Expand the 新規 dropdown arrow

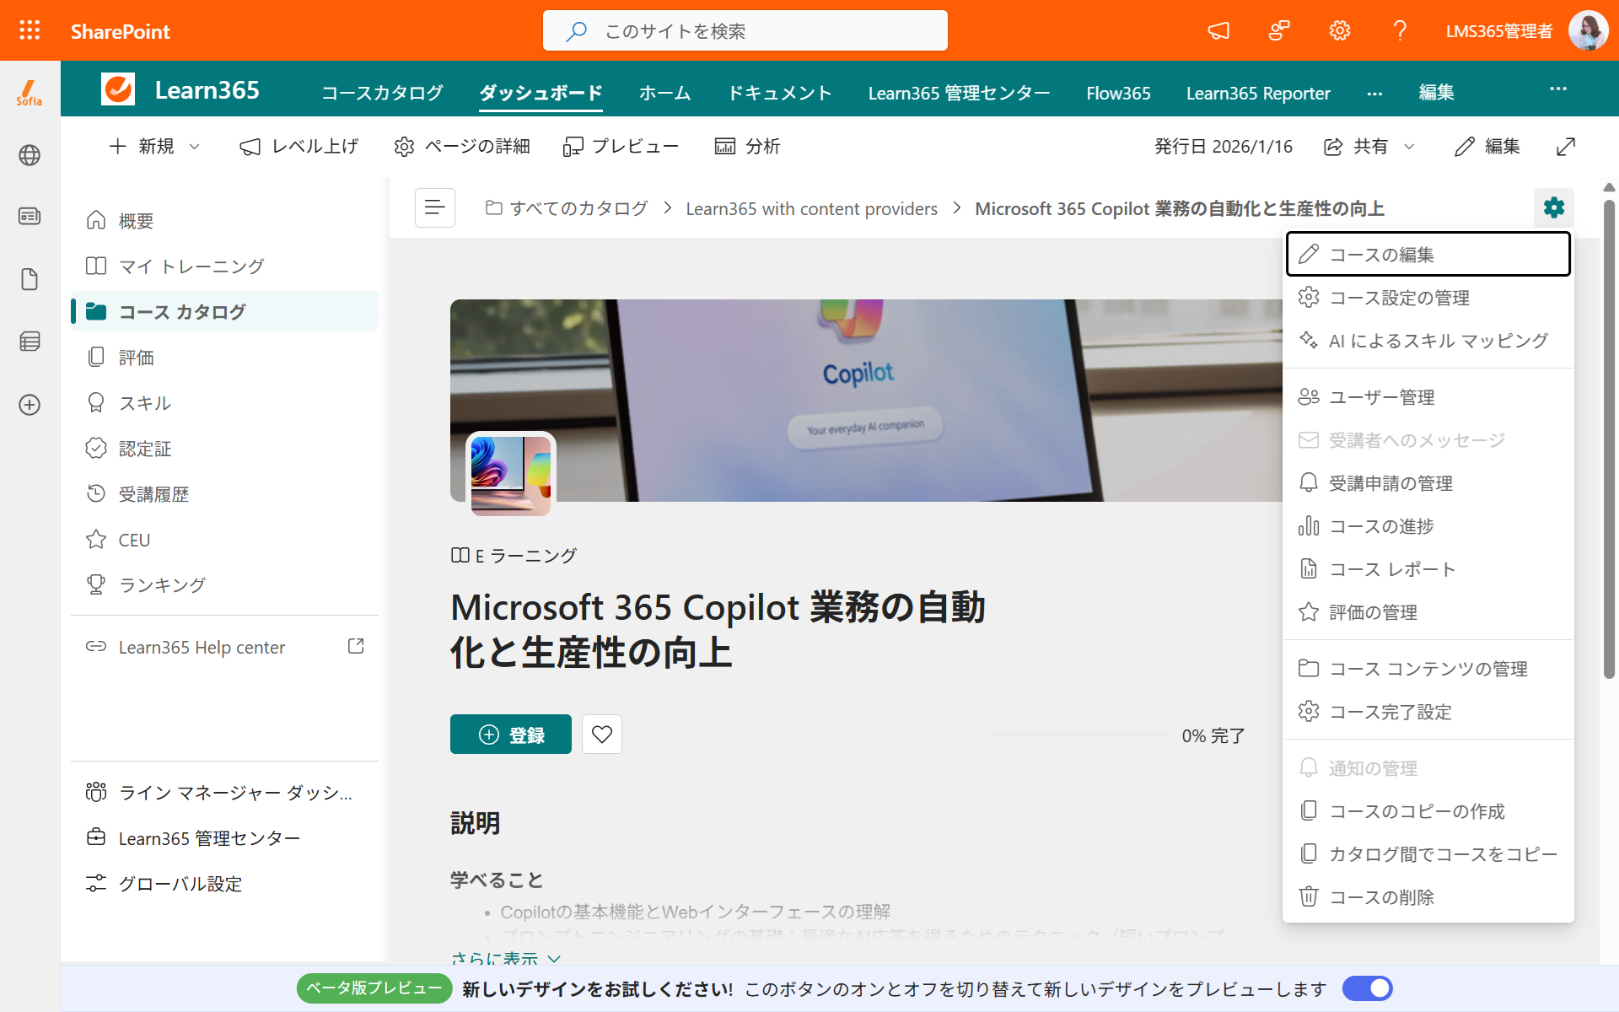click(x=195, y=147)
